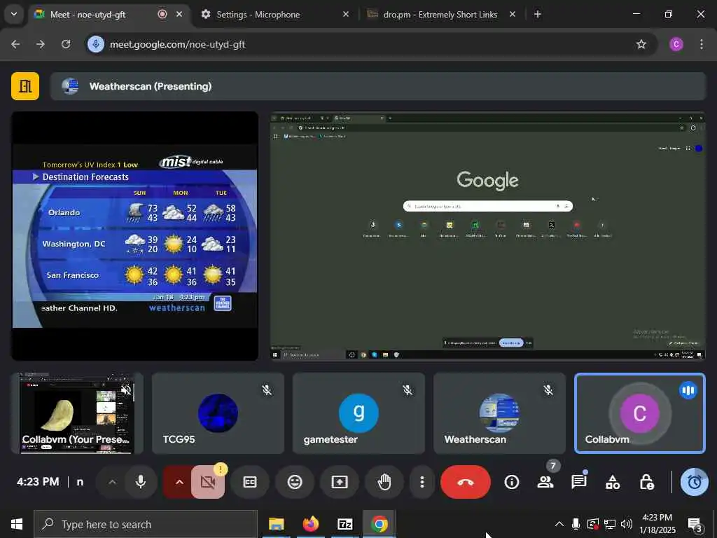This screenshot has height=538, width=717.
Task: Toggle the microphone in the Meet toolbar
Action: [140, 482]
